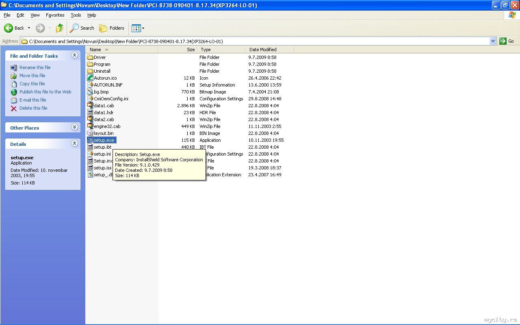Select the bg.bmp image icon
Screen dimensions: 520x325
tap(90, 92)
